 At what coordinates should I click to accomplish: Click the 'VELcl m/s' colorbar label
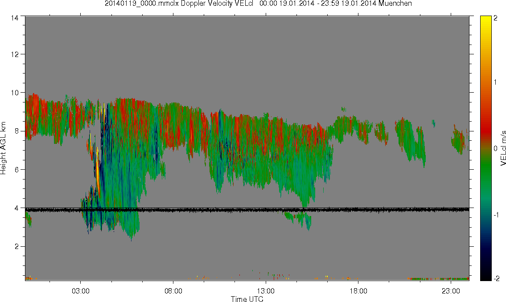pyautogui.click(x=503, y=148)
